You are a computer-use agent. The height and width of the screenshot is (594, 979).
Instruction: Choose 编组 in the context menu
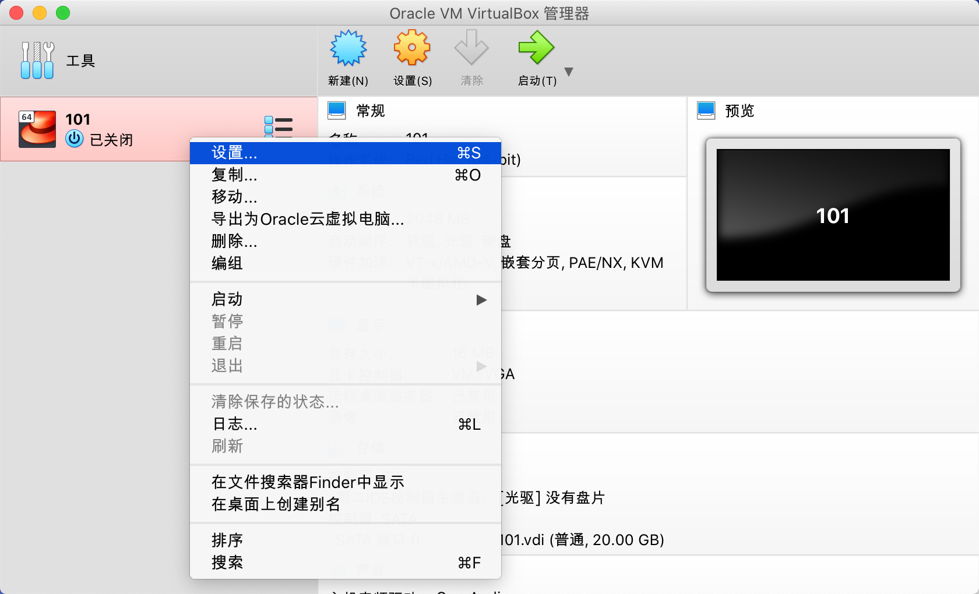(x=346, y=264)
